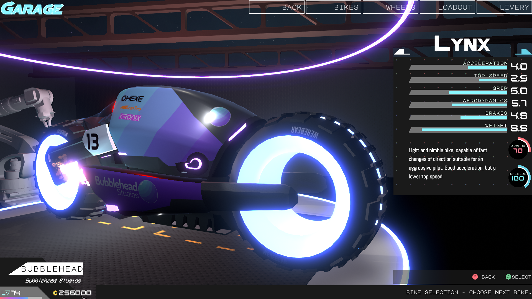Click the Acceleration stat bar
Screen dimensions: 532x299
tap(458, 68)
